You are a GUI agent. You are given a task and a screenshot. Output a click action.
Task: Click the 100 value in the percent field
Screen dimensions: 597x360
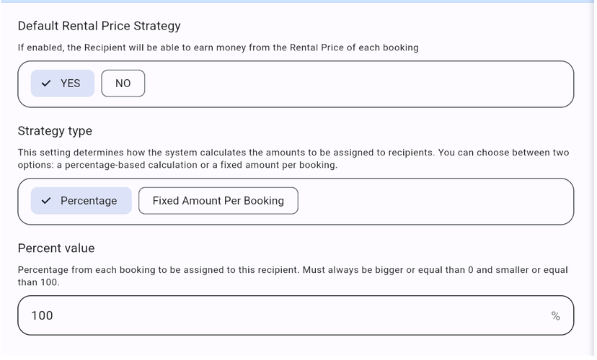(x=42, y=316)
